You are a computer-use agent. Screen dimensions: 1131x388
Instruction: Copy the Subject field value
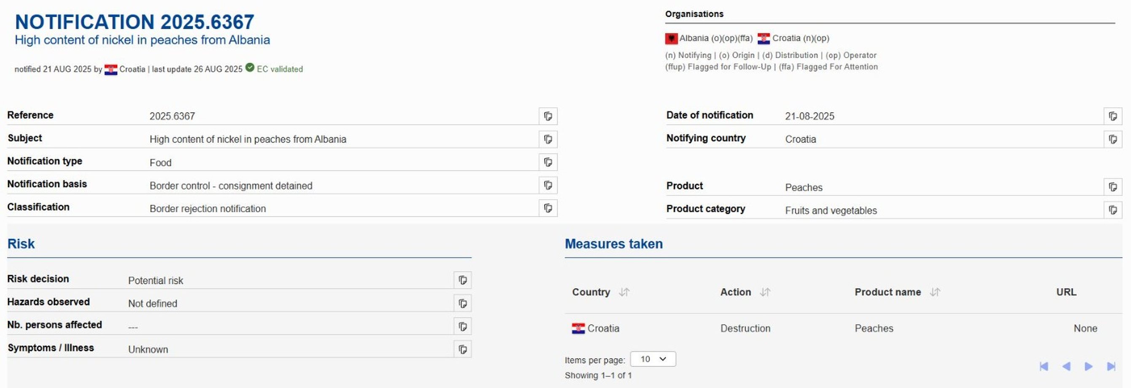click(548, 139)
